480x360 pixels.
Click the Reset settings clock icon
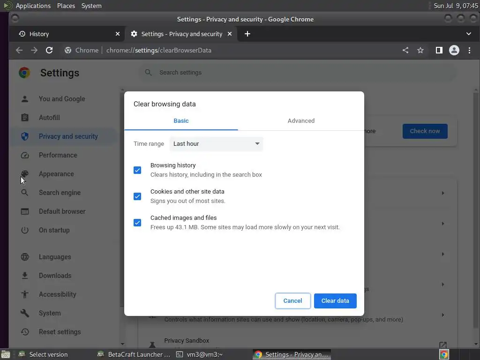tap(25, 332)
